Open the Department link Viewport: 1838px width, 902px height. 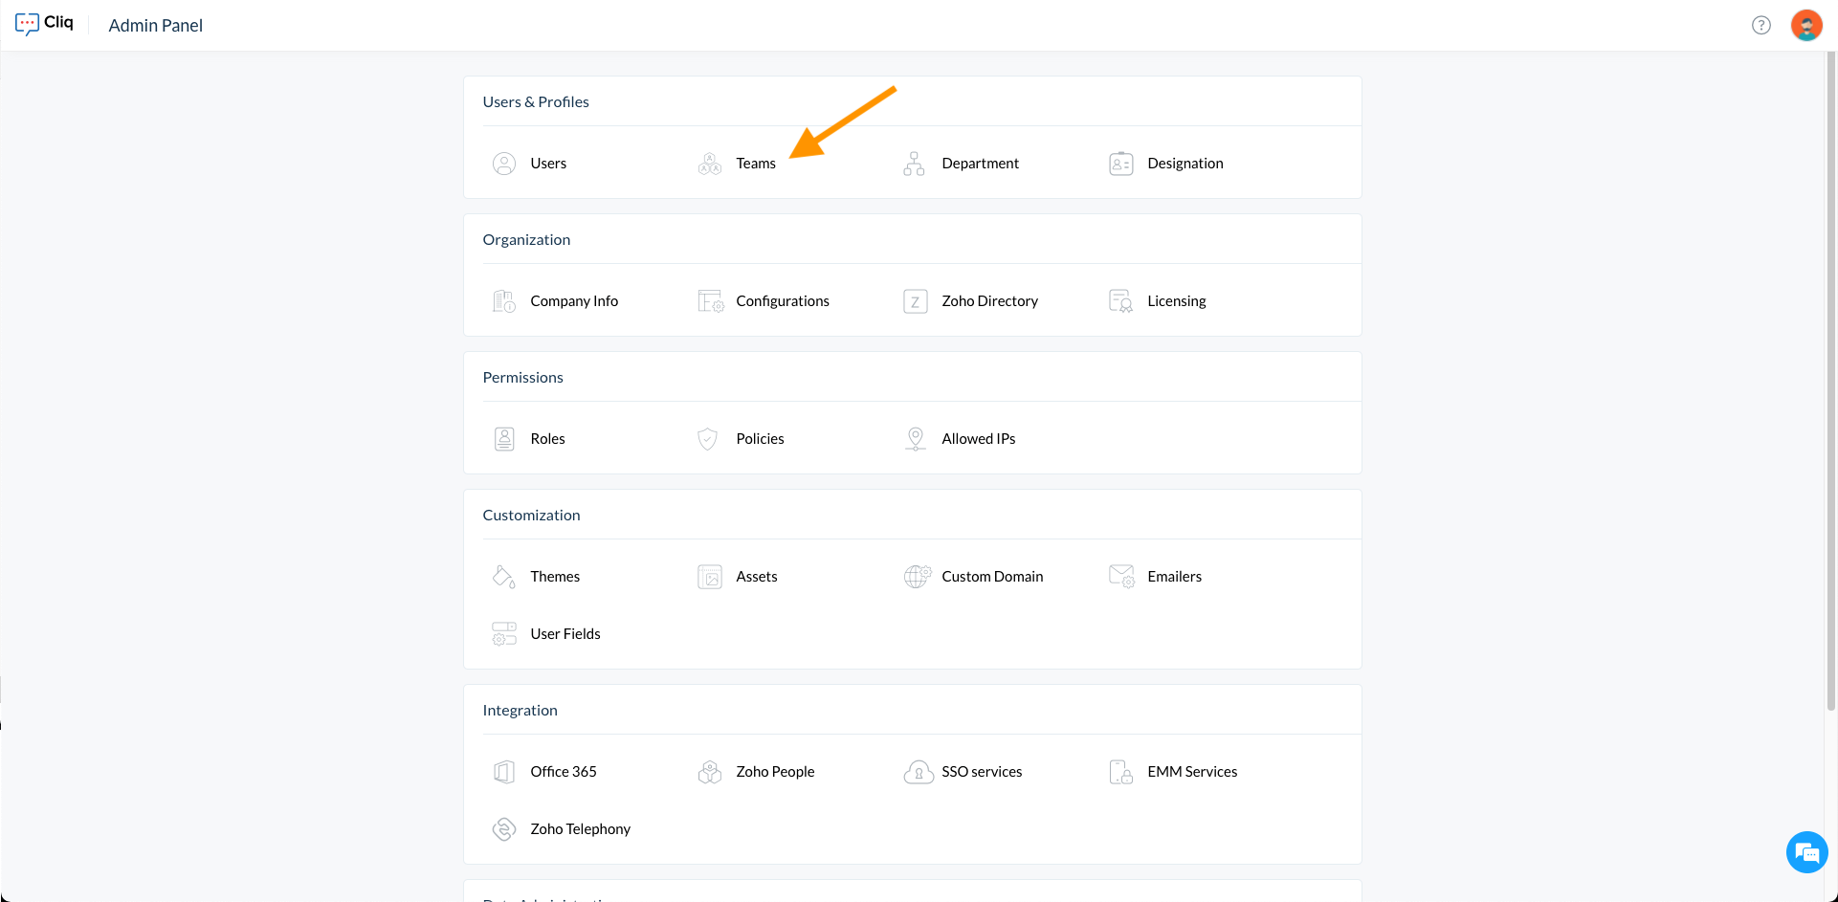(981, 164)
